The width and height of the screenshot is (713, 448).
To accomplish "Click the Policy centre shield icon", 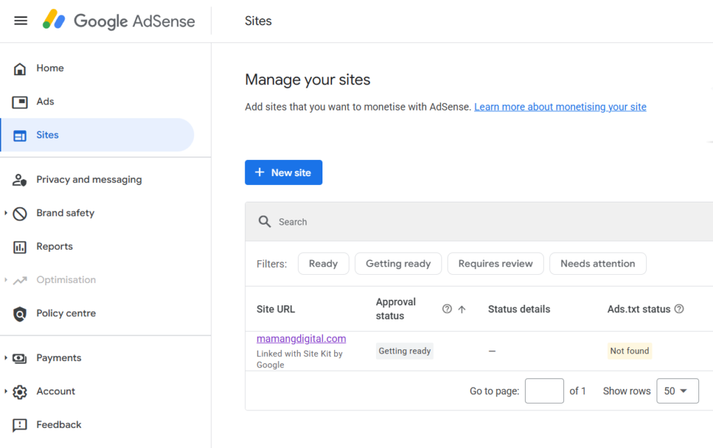I will [x=19, y=314].
